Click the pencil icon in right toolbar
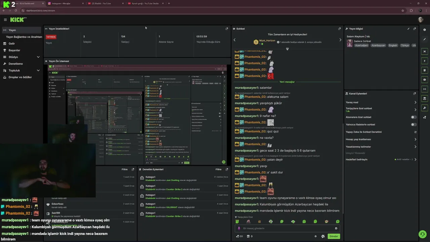The width and height of the screenshot is (430, 242). (425, 39)
